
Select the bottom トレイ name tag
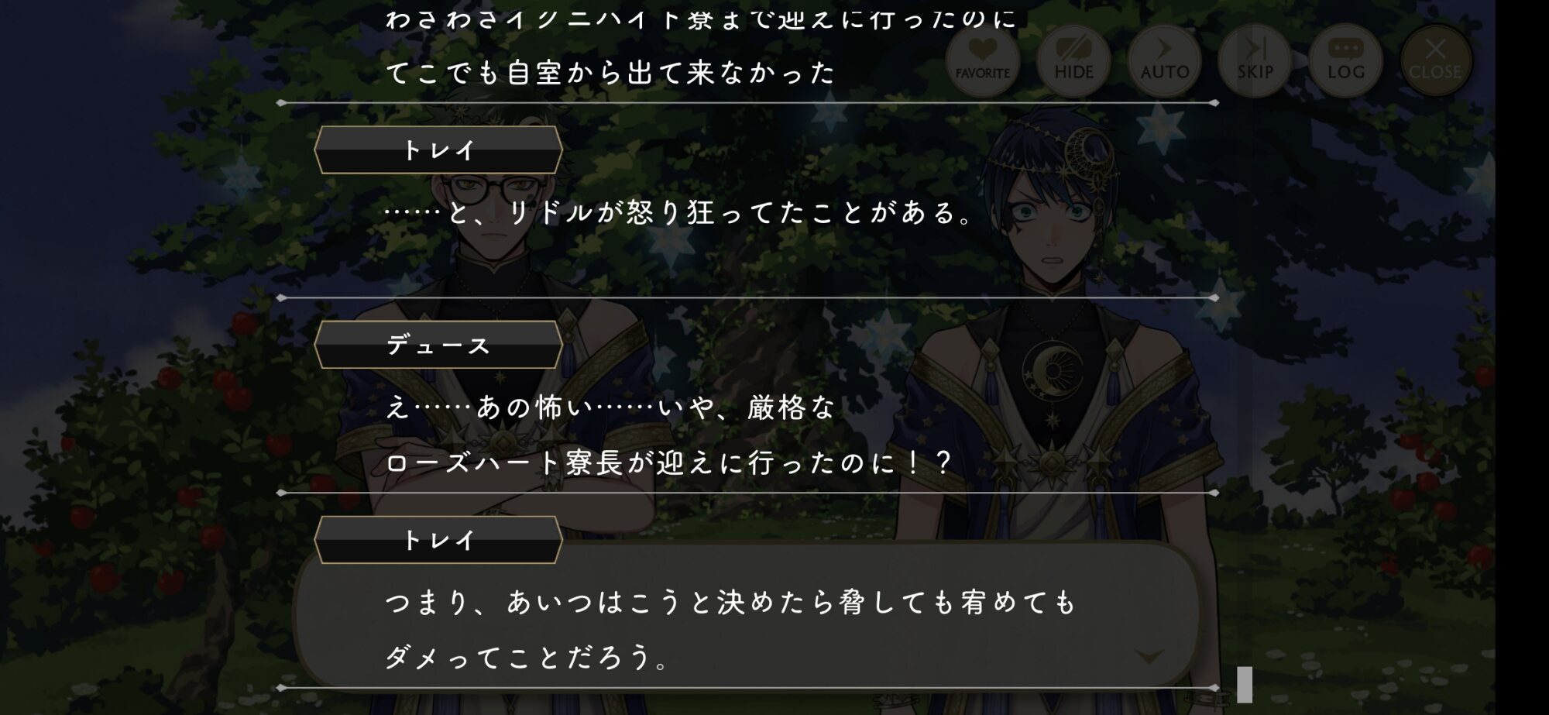coord(438,540)
